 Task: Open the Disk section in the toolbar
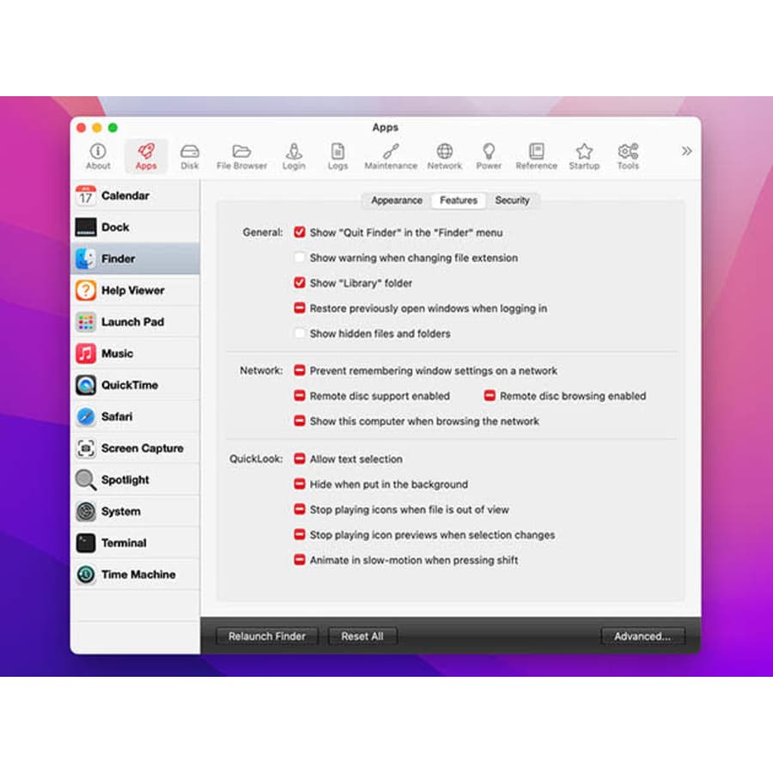[190, 153]
